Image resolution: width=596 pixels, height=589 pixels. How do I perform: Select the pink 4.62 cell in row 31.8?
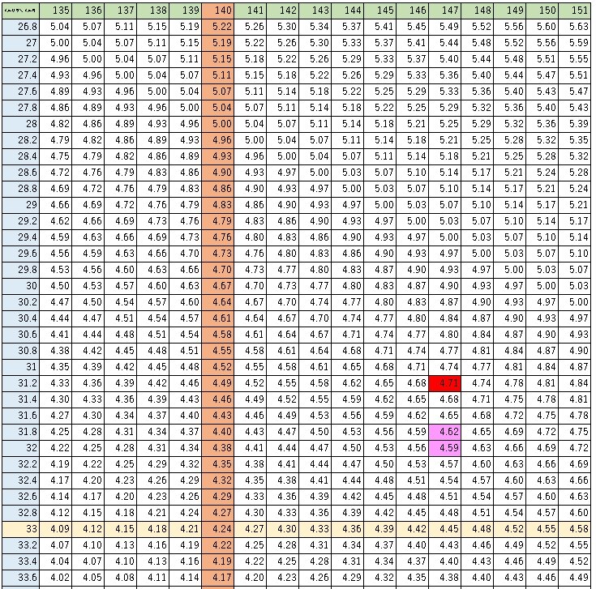pos(444,432)
